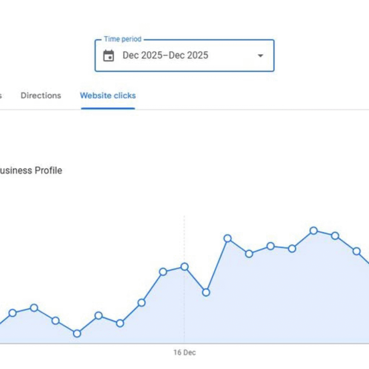
Task: Switch to the Directions tab
Action: [41, 96]
